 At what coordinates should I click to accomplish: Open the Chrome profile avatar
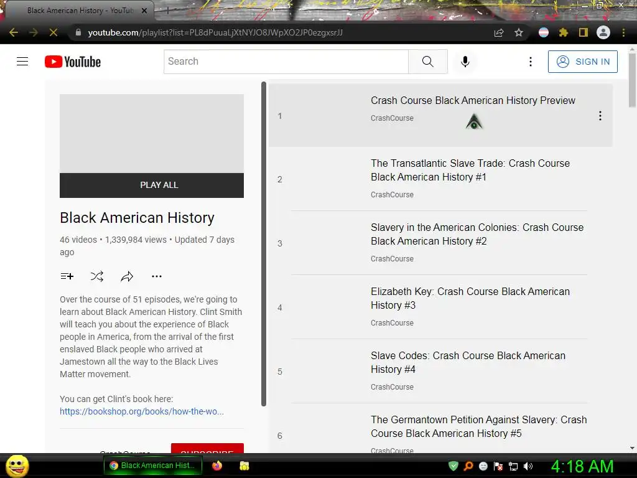point(603,32)
